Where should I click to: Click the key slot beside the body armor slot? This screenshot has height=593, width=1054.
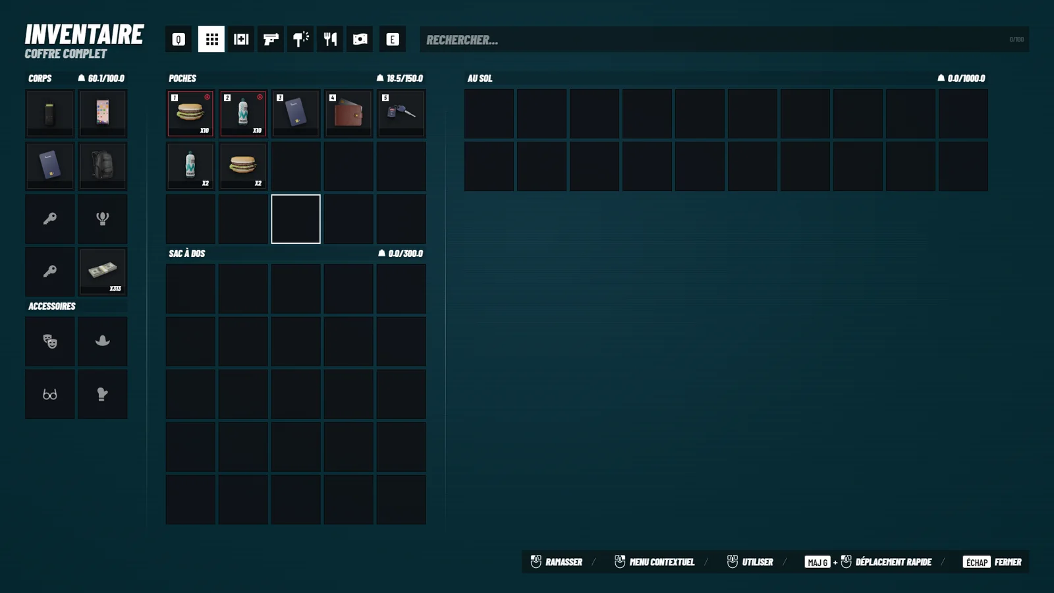50,219
